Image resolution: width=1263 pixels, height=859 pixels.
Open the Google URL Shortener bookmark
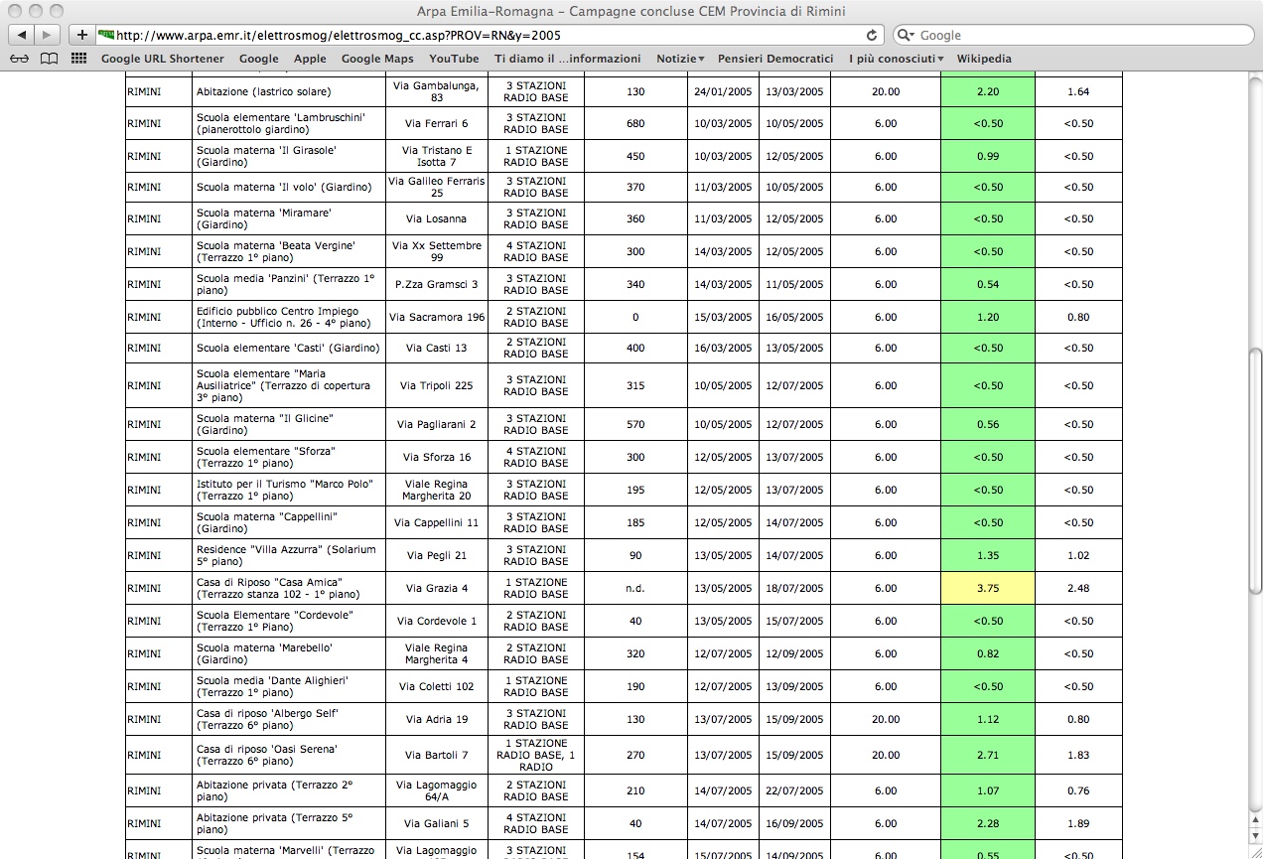coord(163,59)
